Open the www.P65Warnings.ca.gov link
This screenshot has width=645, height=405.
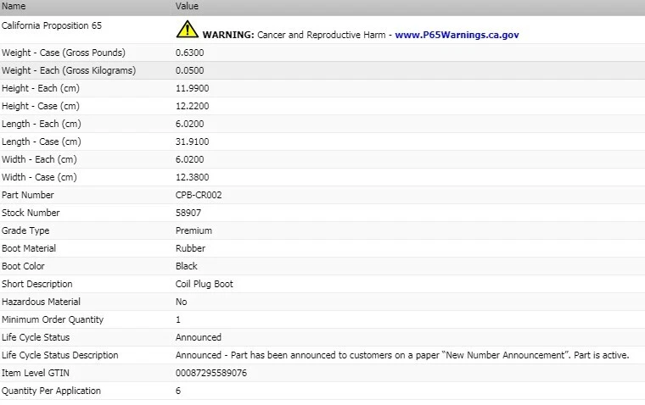[x=457, y=35]
